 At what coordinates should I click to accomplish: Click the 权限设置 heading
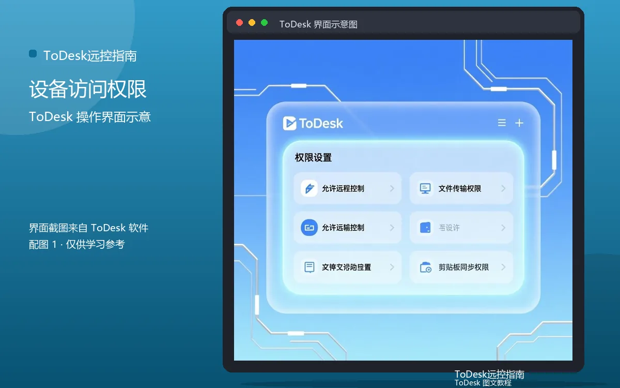pyautogui.click(x=313, y=158)
